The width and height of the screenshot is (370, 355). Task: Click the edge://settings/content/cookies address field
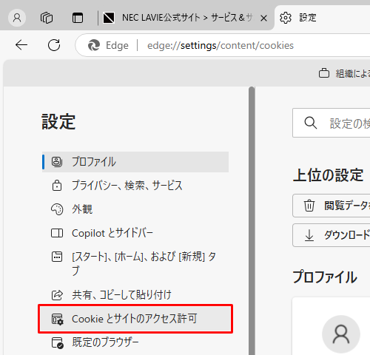pos(221,46)
